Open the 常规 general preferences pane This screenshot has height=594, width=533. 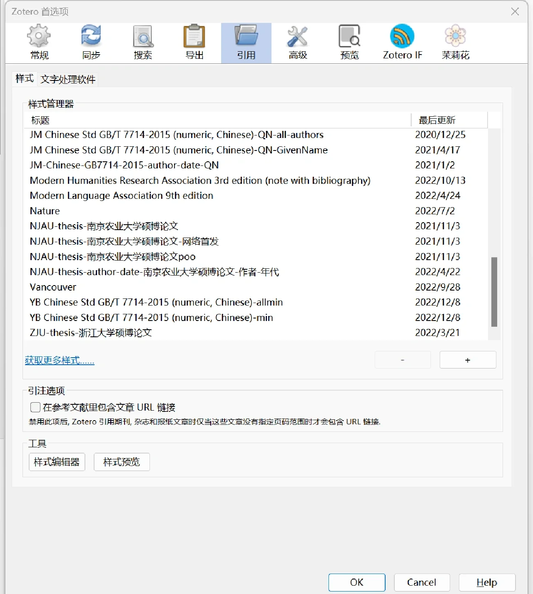(39, 43)
